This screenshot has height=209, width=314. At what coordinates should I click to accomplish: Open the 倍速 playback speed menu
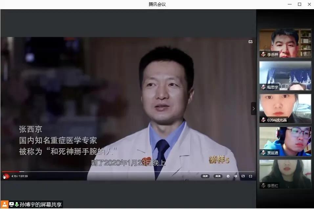pos(205,176)
